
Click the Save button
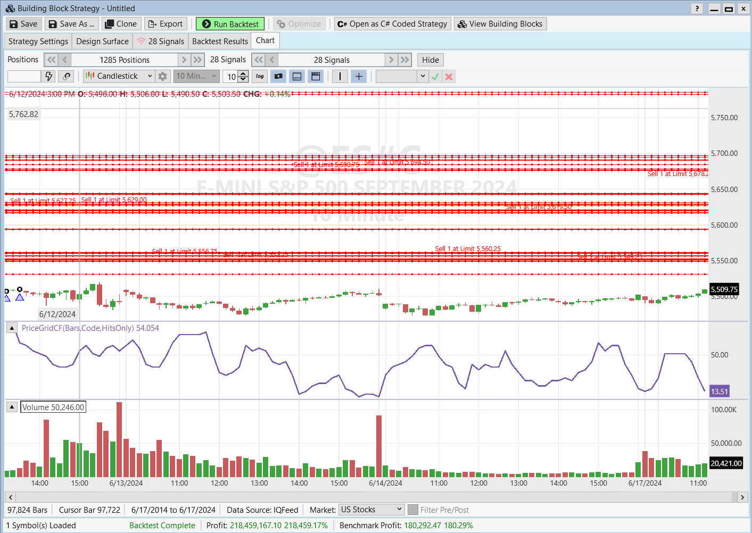coord(24,24)
